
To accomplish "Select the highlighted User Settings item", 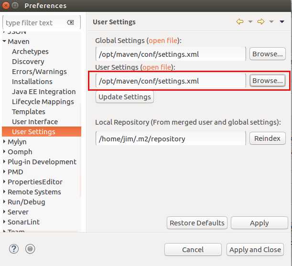I will click(42, 132).
